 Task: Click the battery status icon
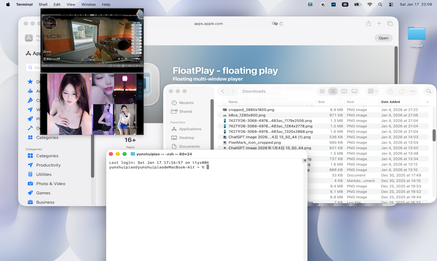[x=358, y=4]
